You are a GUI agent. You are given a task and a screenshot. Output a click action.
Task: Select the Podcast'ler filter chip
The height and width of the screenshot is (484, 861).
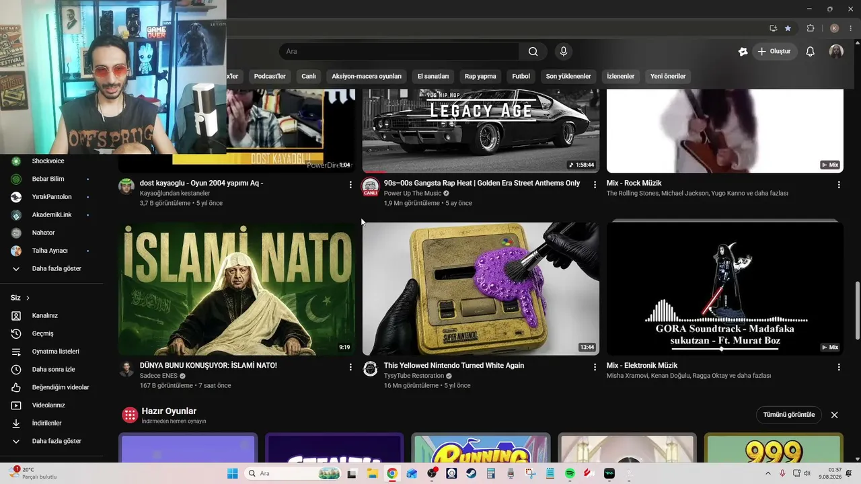(270, 77)
